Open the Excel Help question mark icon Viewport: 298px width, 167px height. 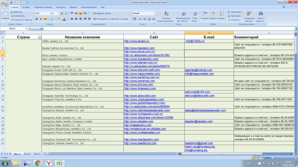(x=284, y=7)
